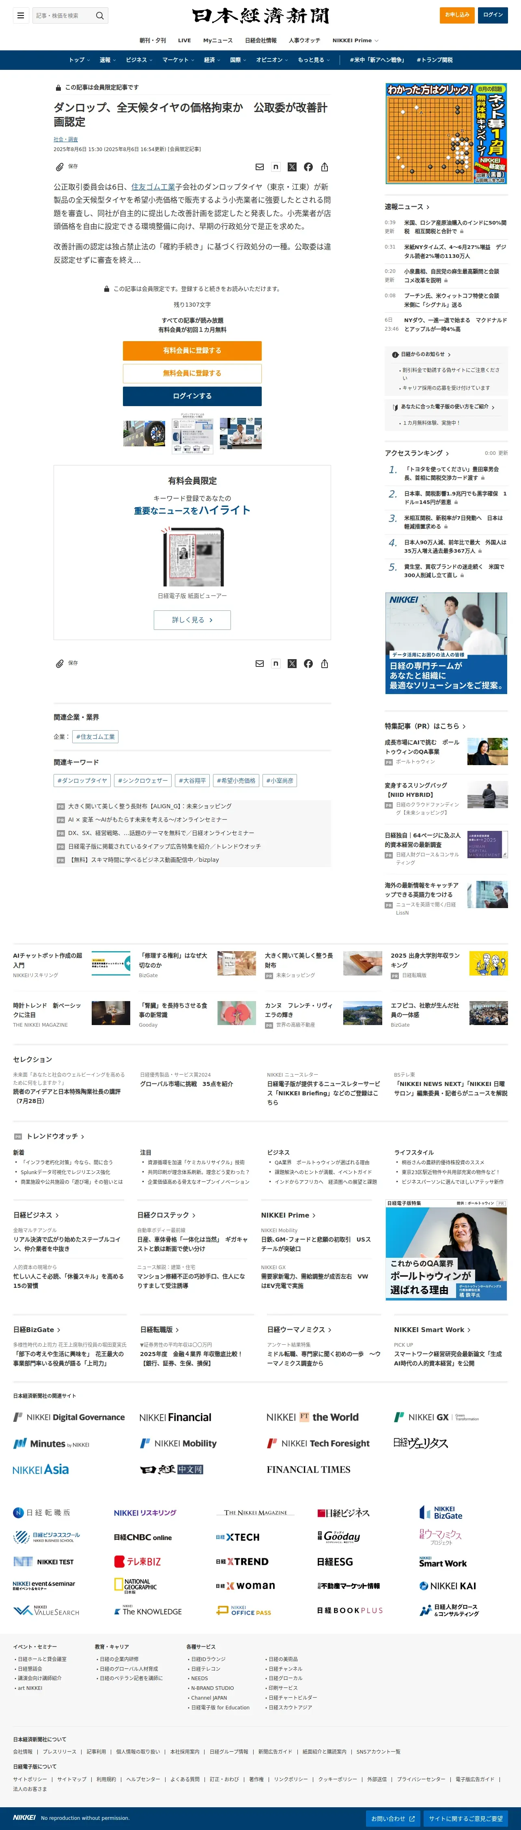Viewport: 521px width, 1830px height.
Task: Open テレ東BIZ logo link
Action: coord(138,1561)
